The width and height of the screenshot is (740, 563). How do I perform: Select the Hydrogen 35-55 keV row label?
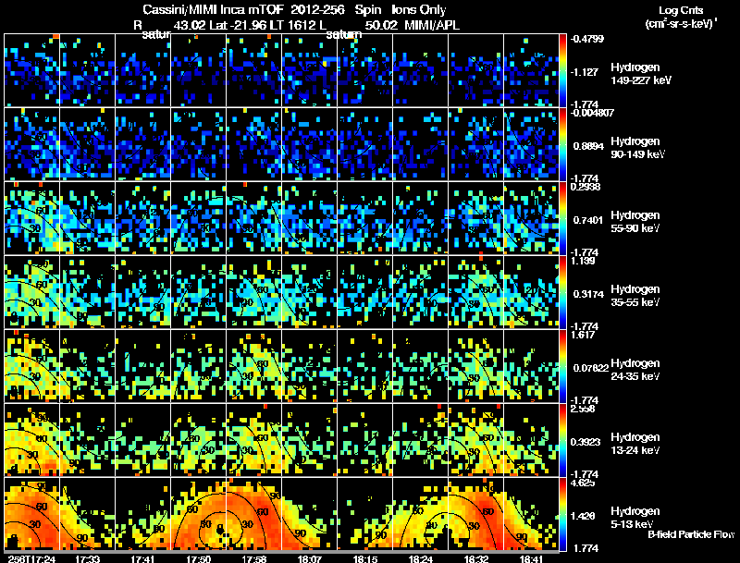point(635,295)
